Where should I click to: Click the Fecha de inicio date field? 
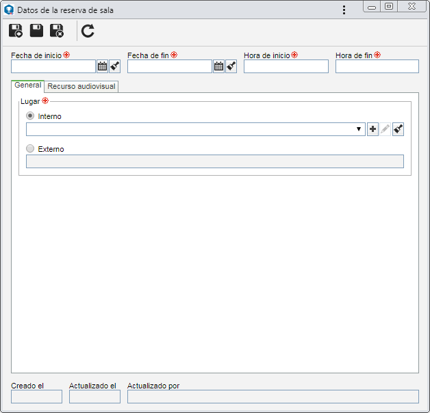53,66
